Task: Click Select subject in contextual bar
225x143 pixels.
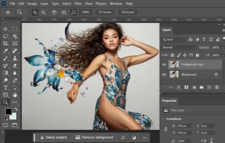Action: pos(54,137)
